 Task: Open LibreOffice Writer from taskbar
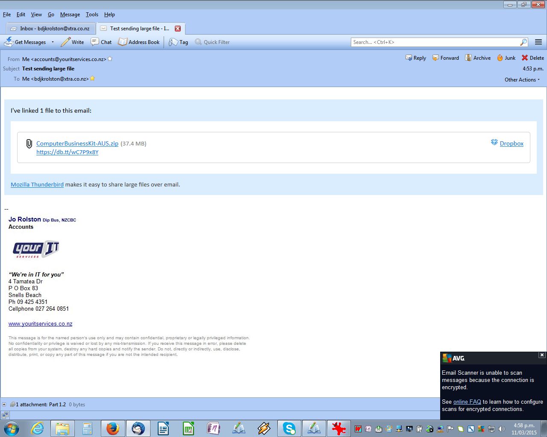pyautogui.click(x=163, y=428)
